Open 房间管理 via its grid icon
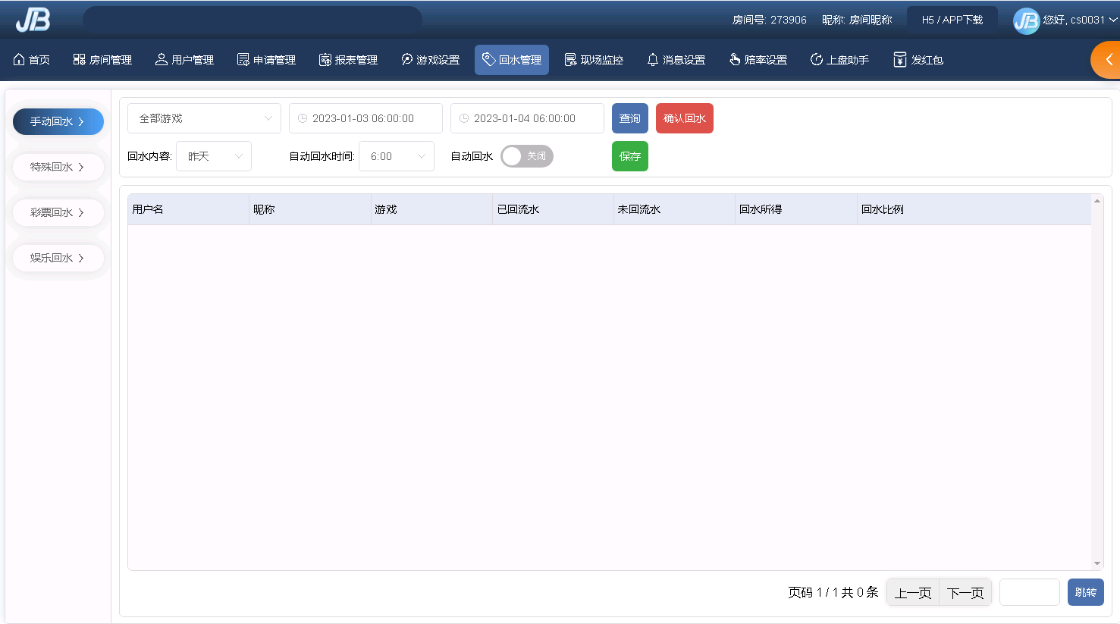Viewport: 1120px width, 624px height. (79, 60)
